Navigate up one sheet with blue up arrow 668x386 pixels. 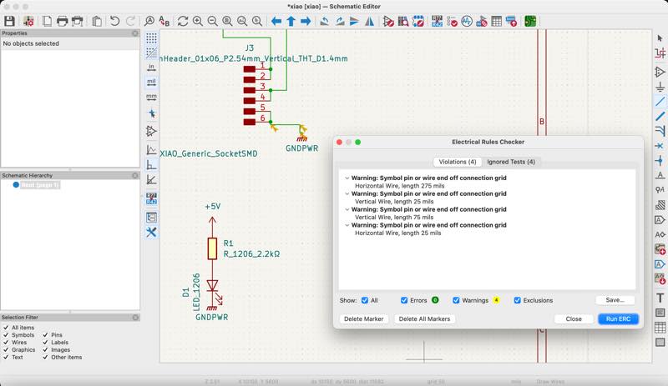point(291,21)
